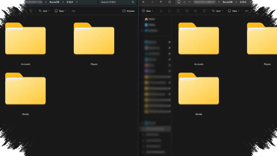Select the Accounts folder in right window

pyautogui.click(x=199, y=44)
